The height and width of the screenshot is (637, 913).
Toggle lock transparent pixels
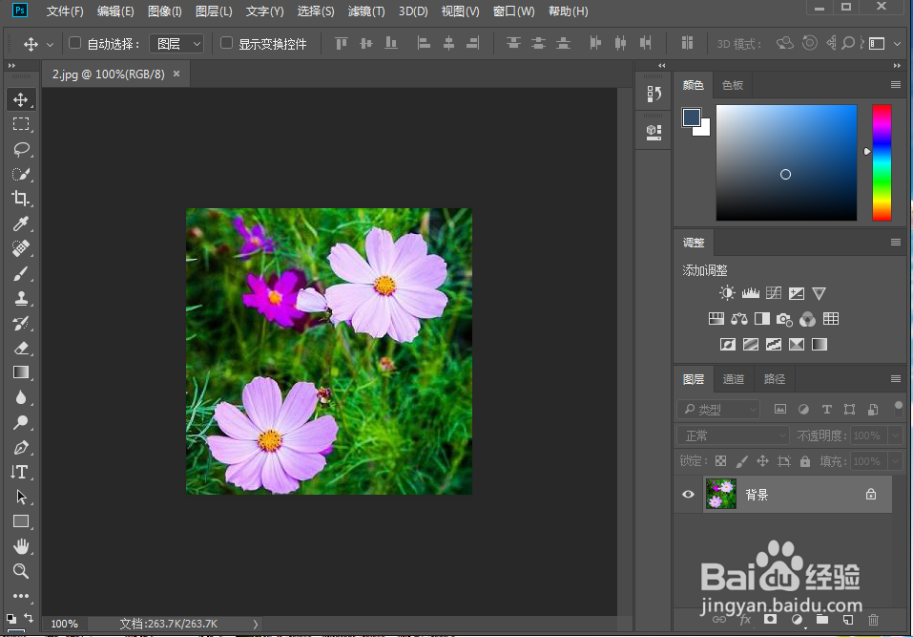pyautogui.click(x=721, y=461)
